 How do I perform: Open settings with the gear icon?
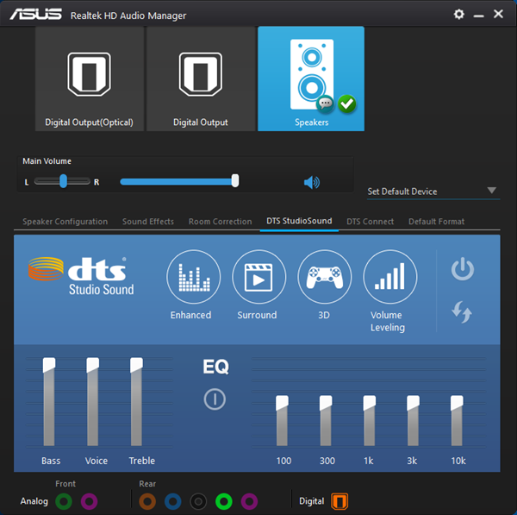point(458,14)
